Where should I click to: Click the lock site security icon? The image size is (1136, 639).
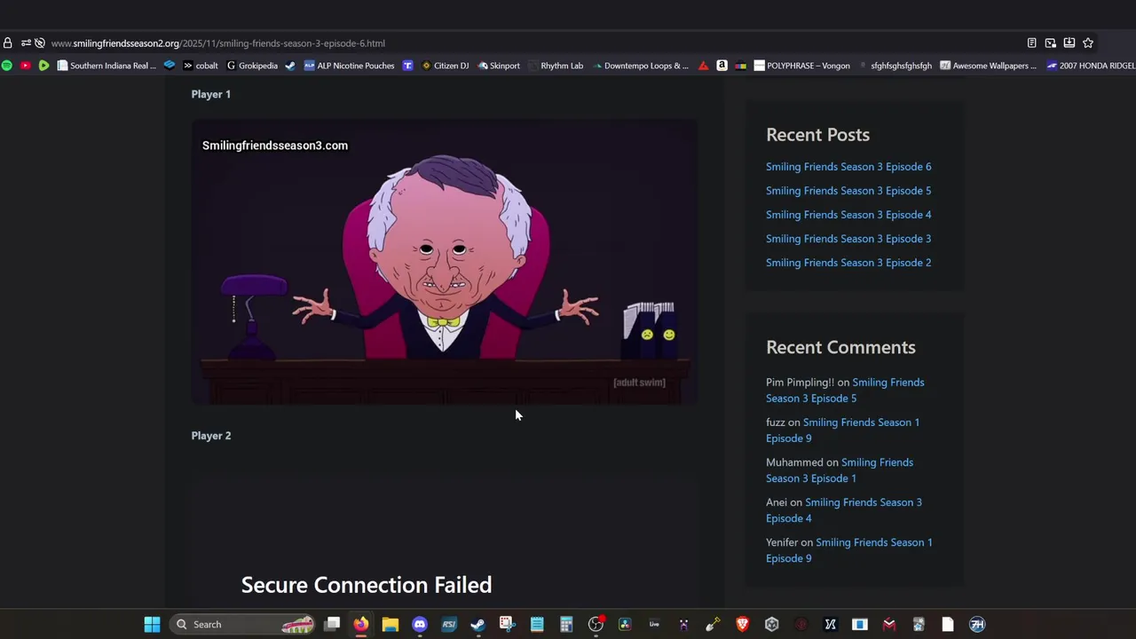[7, 43]
